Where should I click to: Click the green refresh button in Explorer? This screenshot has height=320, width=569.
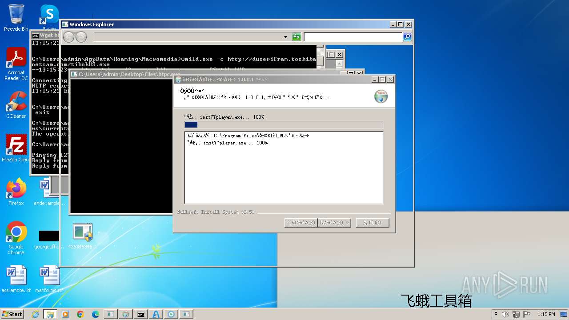pos(297,37)
